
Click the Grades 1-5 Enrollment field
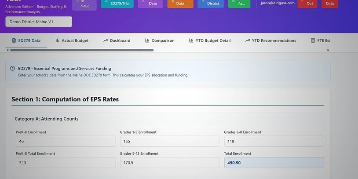170,141
